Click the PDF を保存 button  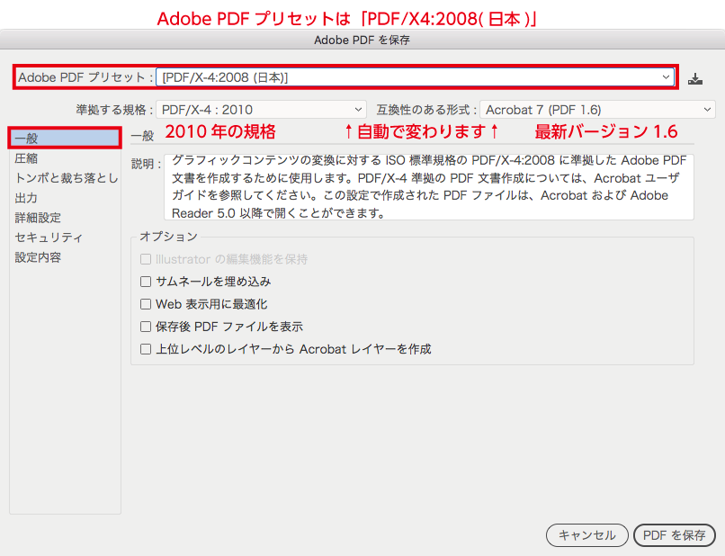(x=674, y=535)
